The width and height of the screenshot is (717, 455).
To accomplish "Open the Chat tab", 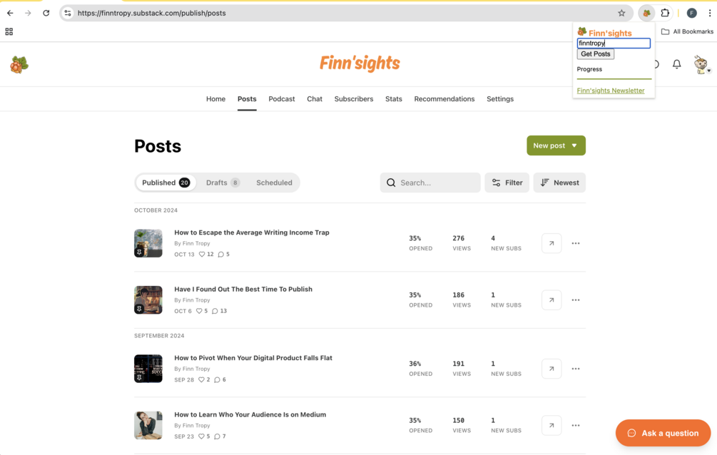I will coord(315,99).
